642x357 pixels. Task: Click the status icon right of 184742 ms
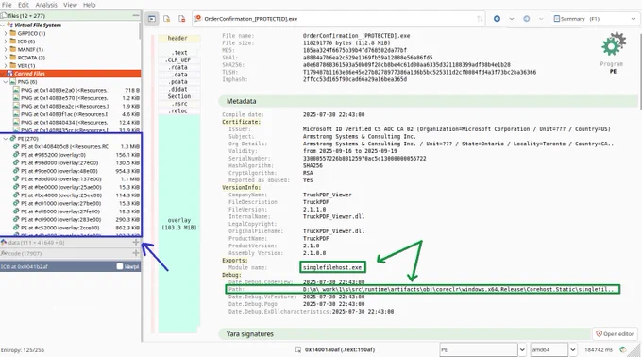click(623, 349)
